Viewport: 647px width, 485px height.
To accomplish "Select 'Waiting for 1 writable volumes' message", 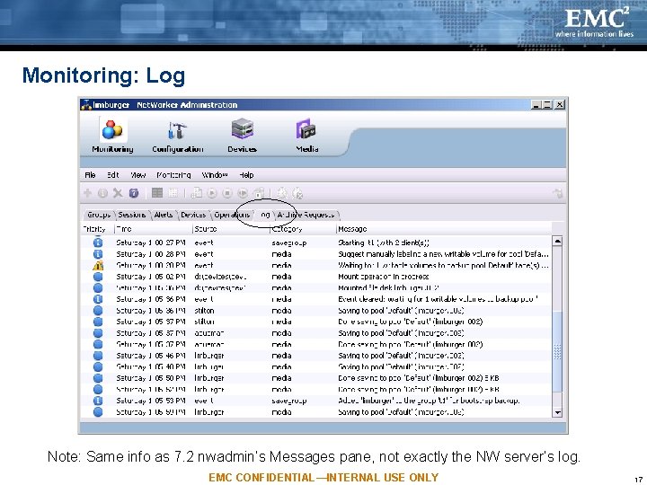I will tap(443, 265).
